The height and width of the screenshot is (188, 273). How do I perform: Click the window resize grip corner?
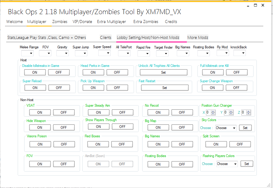[x=269, y=185]
